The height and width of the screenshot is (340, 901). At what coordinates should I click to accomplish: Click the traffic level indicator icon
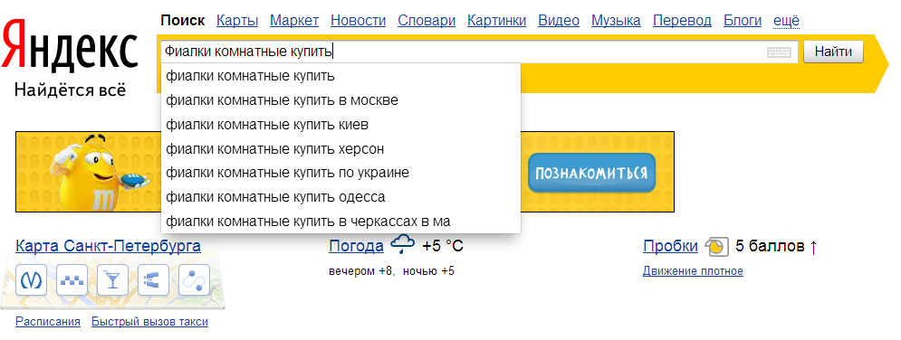coord(716,247)
